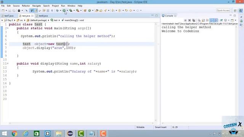Screen dimensions: 244x137
Task: Open the Refactor menu
Action: coord(26,6)
